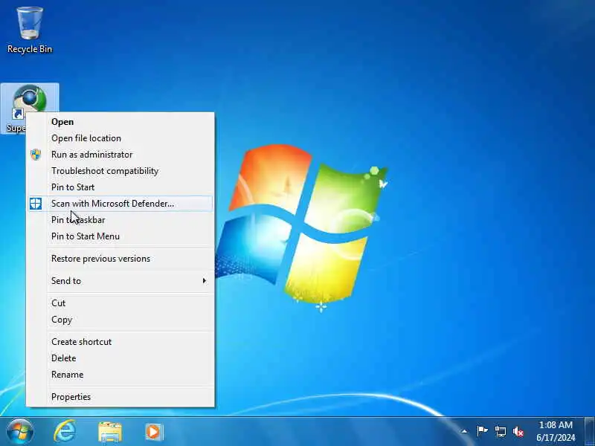595x446 pixels.
Task: Launch Internet Explorer from taskbar
Action: (x=65, y=432)
